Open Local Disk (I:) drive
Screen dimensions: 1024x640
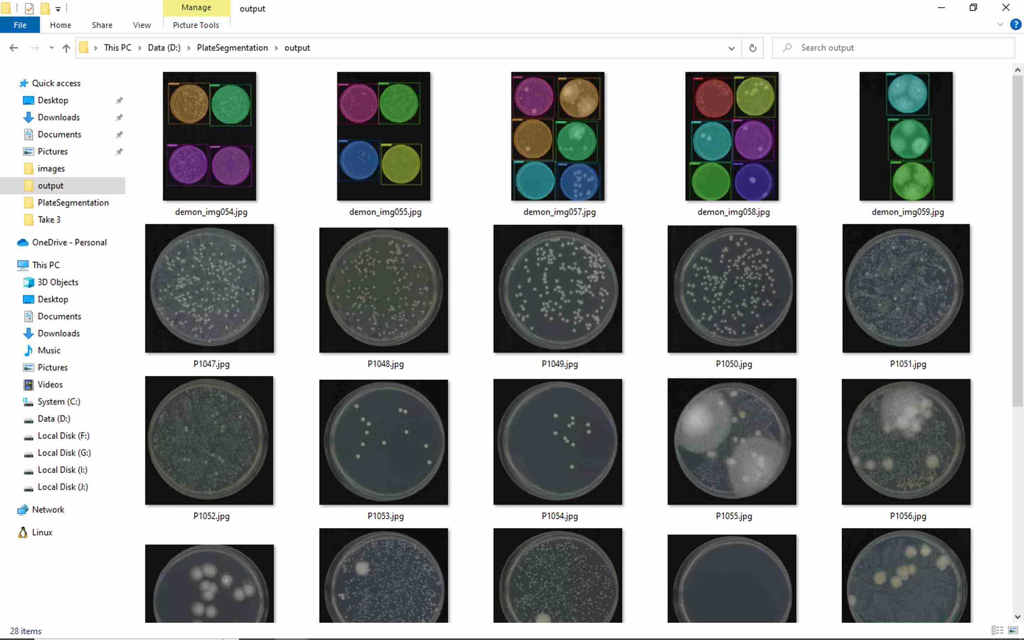[62, 470]
